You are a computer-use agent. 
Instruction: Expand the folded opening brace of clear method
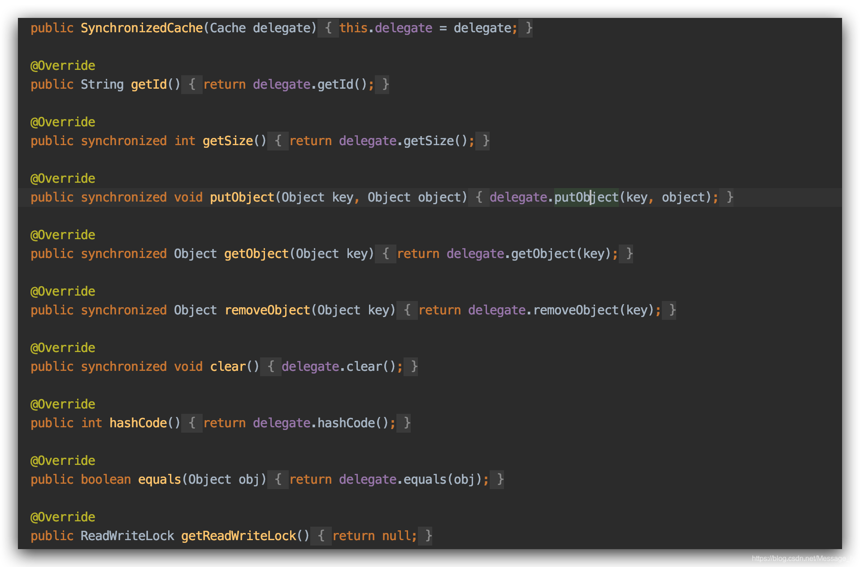point(271,367)
